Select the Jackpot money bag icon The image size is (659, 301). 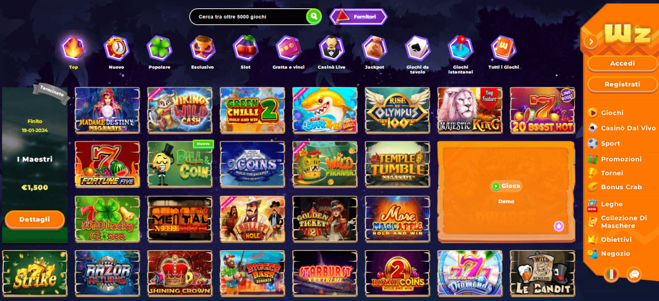375,48
